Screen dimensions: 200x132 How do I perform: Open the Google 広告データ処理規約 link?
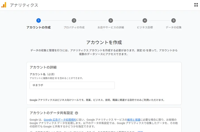coord(60,120)
